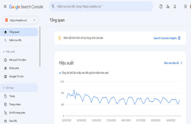Click the video page icon
The image size is (191, 124).
tap(5, 104)
